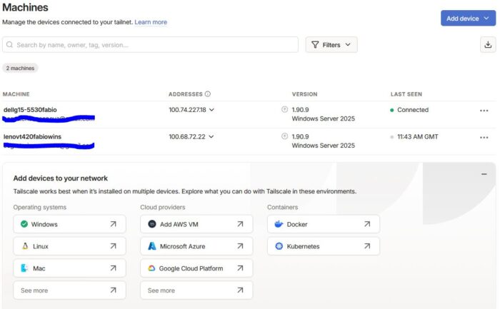Click version 1.90.9 for dellg15-5530fabio
Screen dimensions: 500x309
[300, 110]
